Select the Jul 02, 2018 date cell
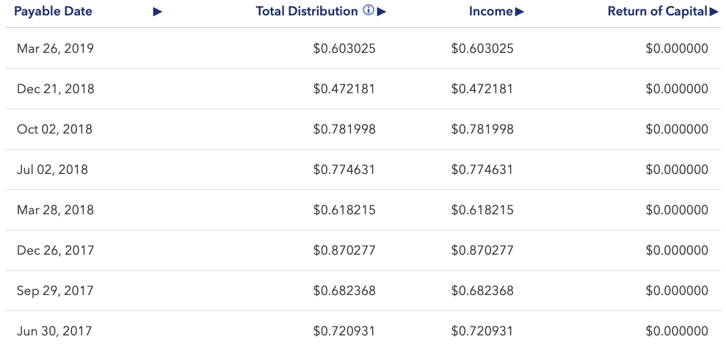This screenshot has width=726, height=353. tap(52, 170)
